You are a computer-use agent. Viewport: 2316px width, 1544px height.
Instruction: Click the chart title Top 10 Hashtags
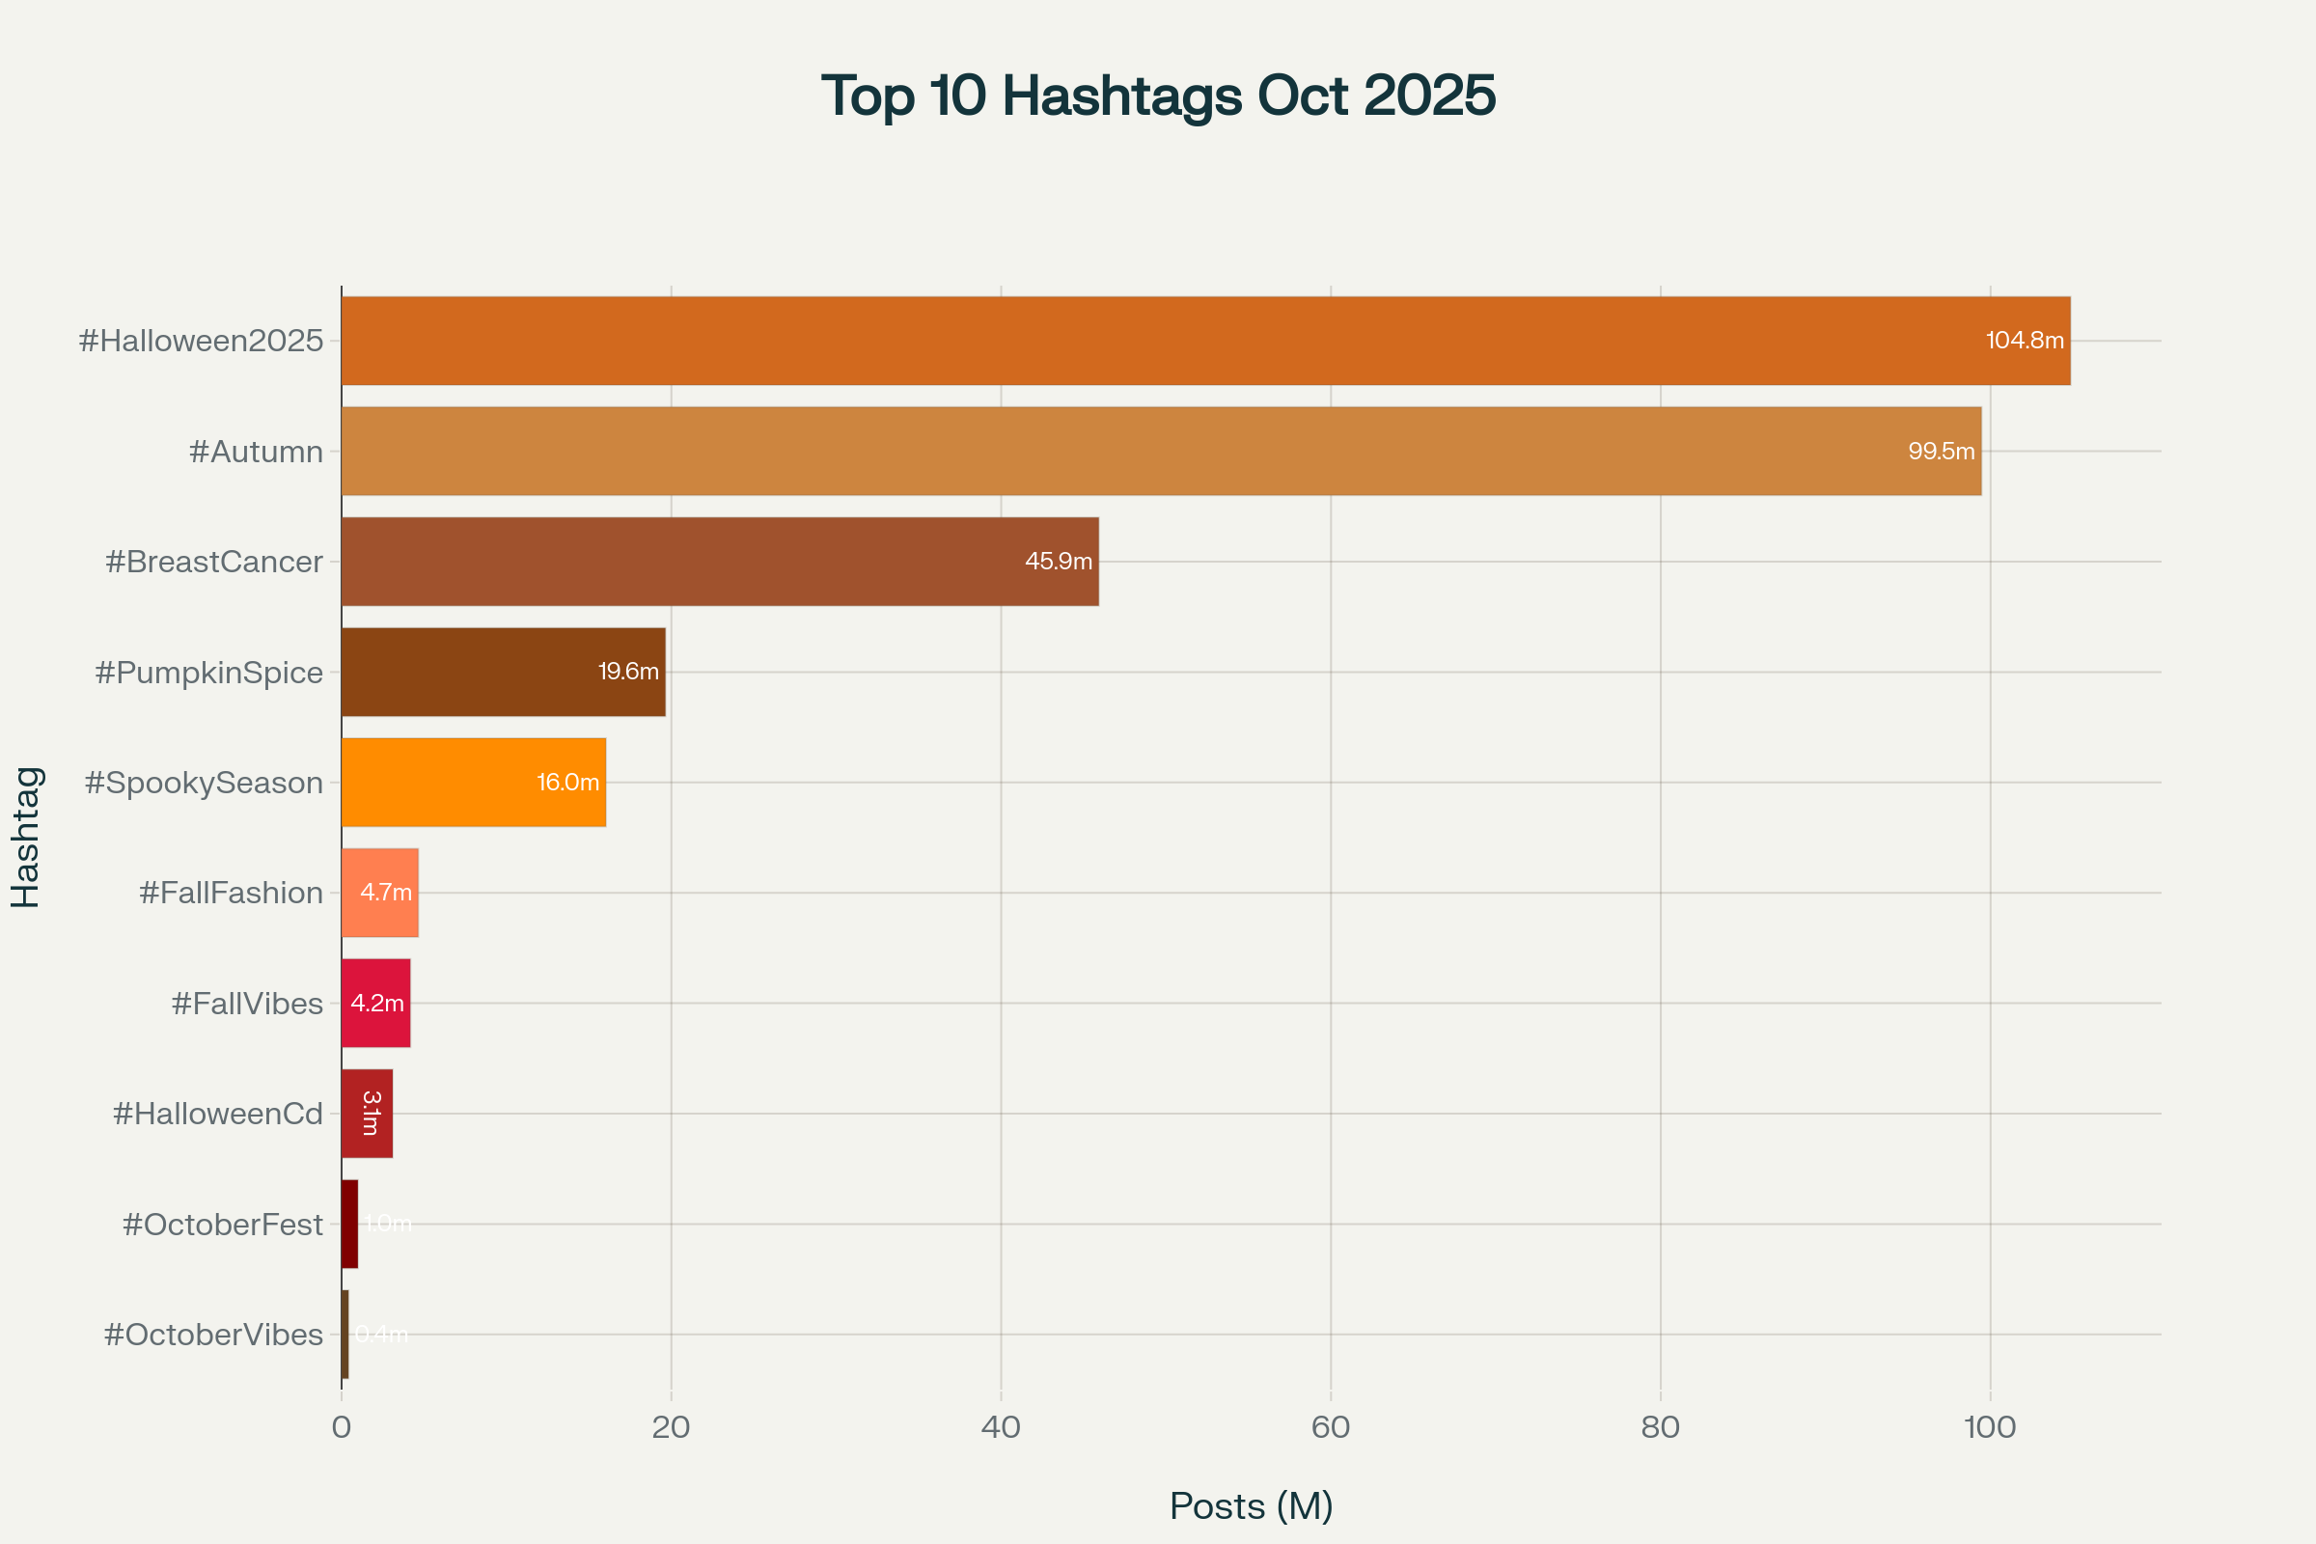(x=1158, y=96)
